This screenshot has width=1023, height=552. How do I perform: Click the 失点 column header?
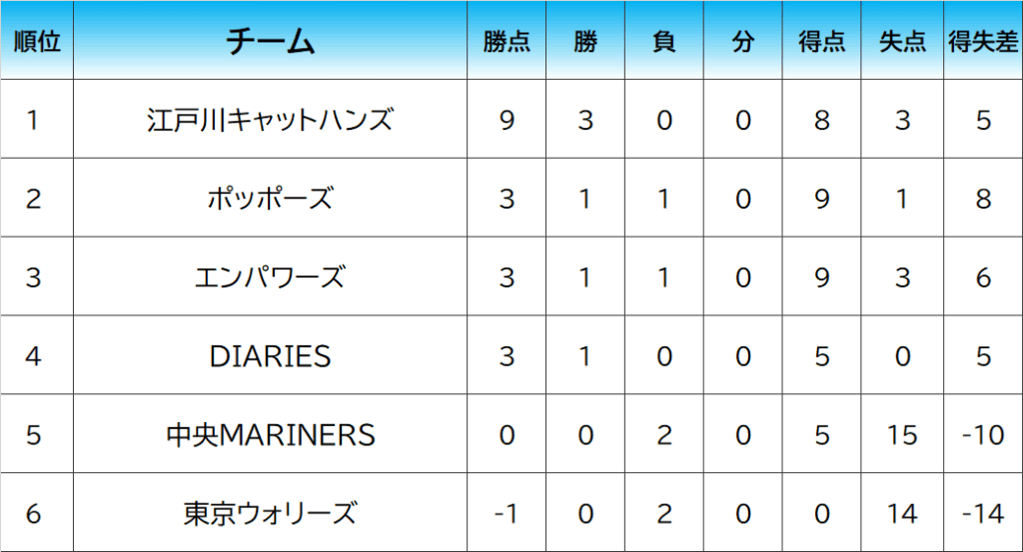pyautogui.click(x=902, y=40)
